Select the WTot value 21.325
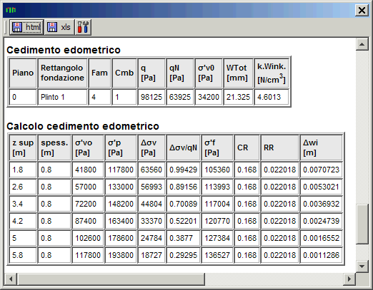Viewport: 373px width, 290px height. [238, 97]
